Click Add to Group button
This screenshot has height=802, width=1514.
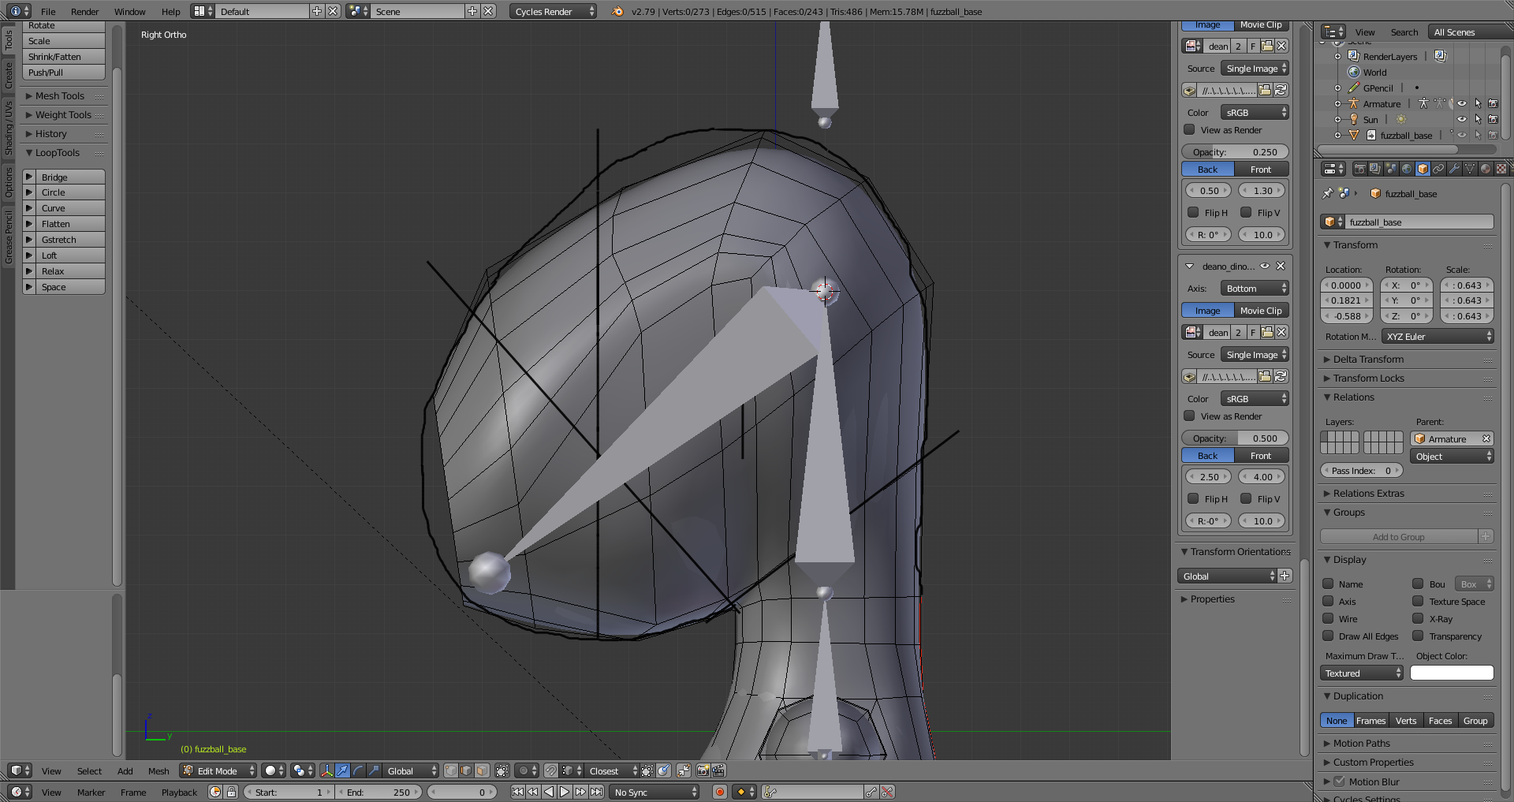pos(1398,536)
